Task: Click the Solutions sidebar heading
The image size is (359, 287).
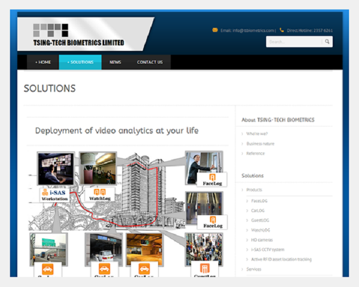Action: (252, 176)
